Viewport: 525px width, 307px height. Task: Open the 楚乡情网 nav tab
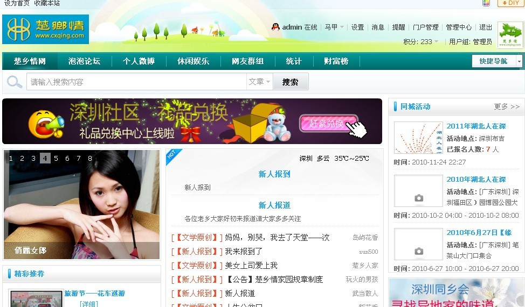[x=30, y=61]
